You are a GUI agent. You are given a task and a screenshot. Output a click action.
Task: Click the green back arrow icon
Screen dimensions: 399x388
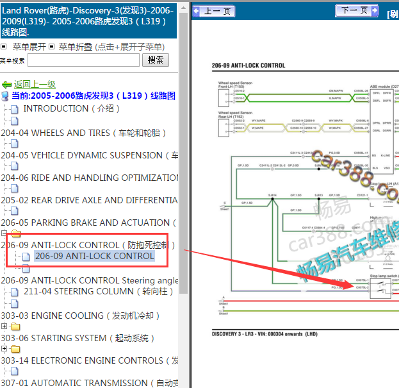point(6,85)
